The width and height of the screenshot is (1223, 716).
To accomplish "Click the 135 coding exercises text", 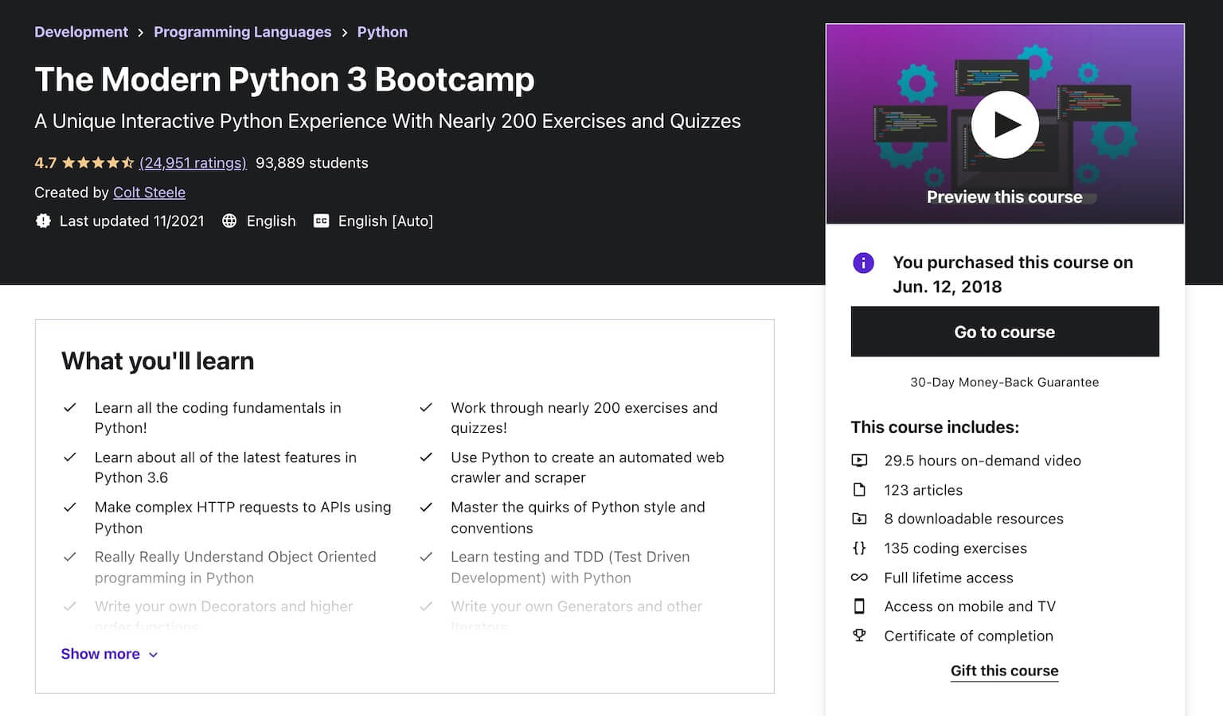I will (x=955, y=548).
